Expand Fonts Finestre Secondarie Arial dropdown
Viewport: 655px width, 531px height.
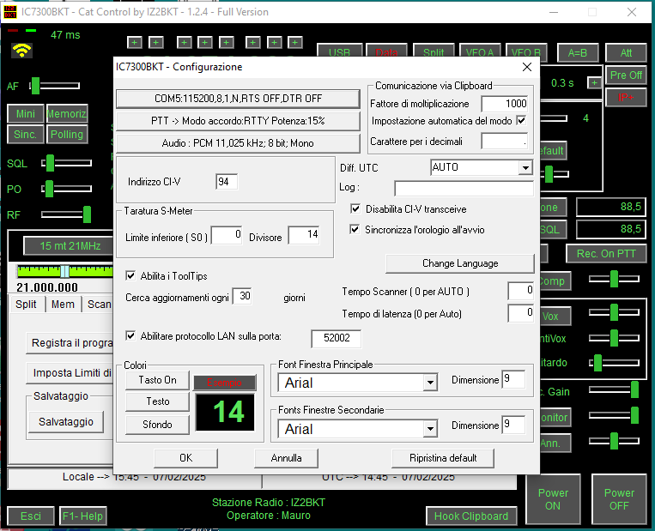(x=430, y=429)
